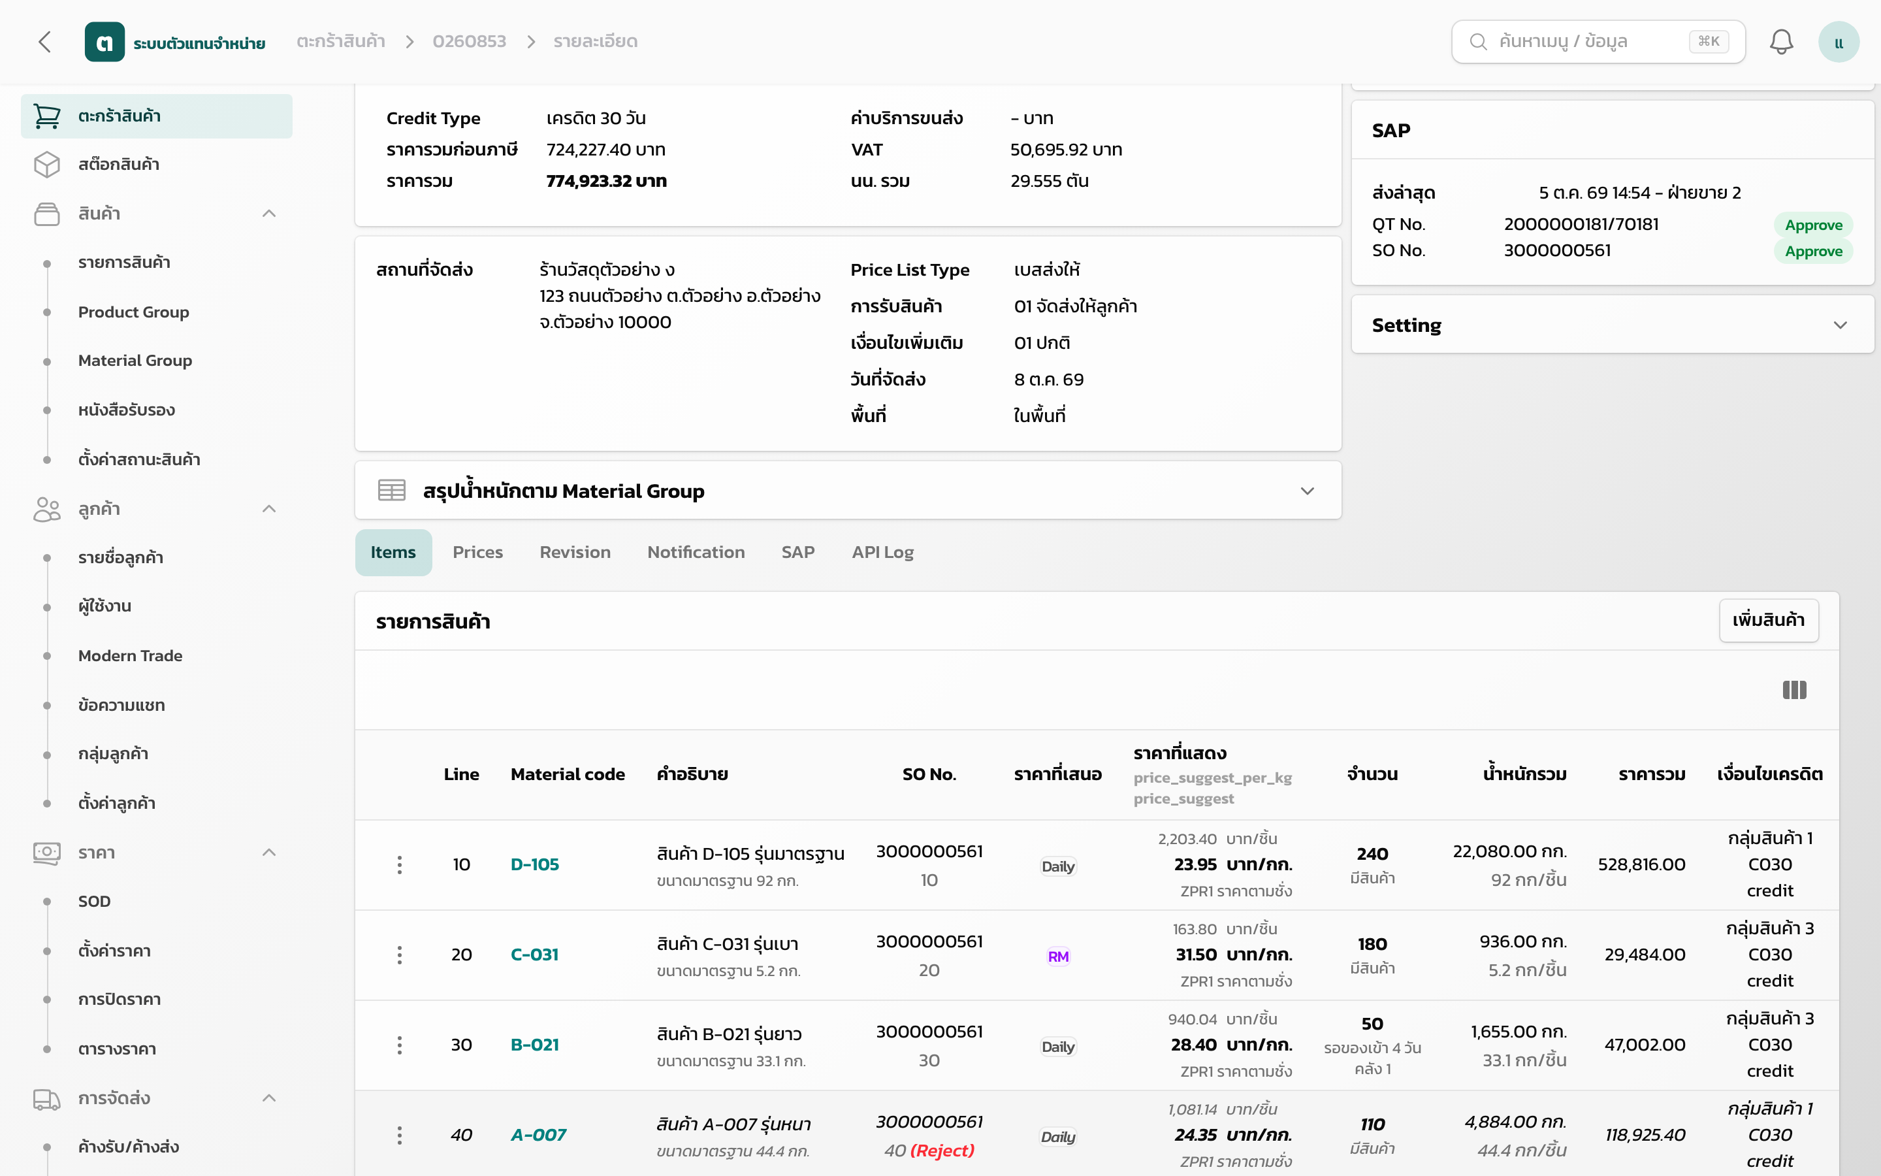Open material code C-031 link
Image resolution: width=1881 pixels, height=1176 pixels.
pyautogui.click(x=535, y=955)
